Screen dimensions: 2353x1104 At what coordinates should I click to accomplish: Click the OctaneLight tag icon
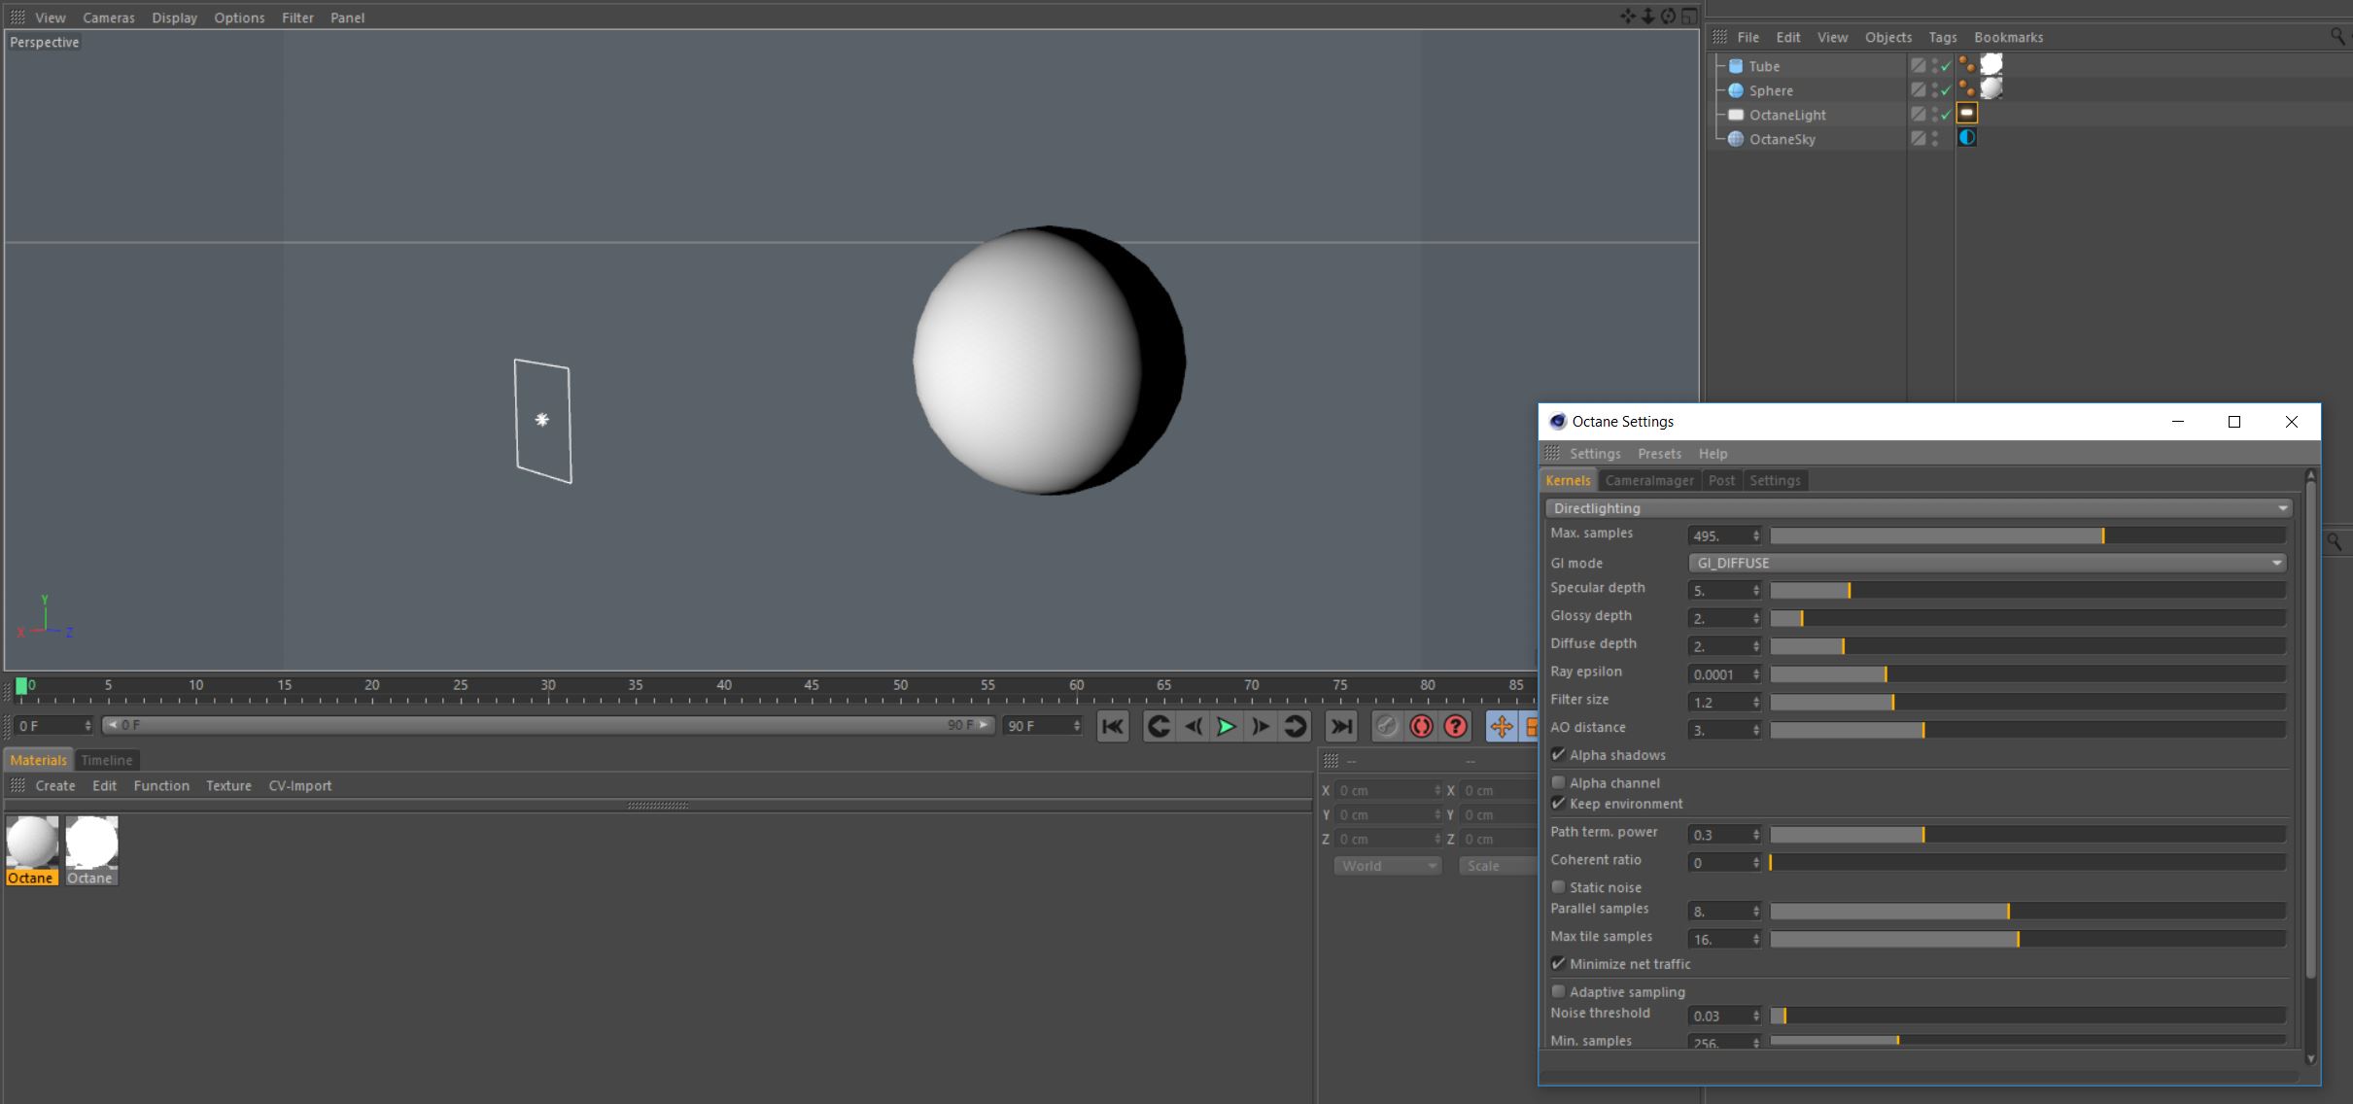click(1966, 114)
